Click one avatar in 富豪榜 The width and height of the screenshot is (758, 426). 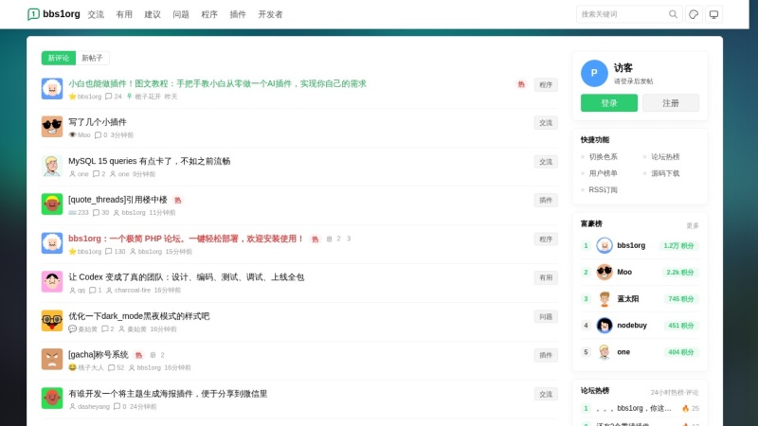click(x=605, y=352)
